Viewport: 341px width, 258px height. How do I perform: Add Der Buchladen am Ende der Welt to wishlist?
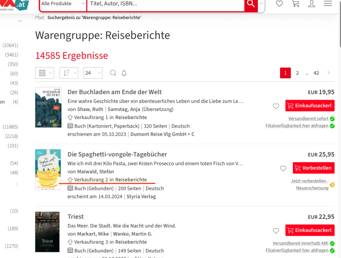click(x=276, y=106)
